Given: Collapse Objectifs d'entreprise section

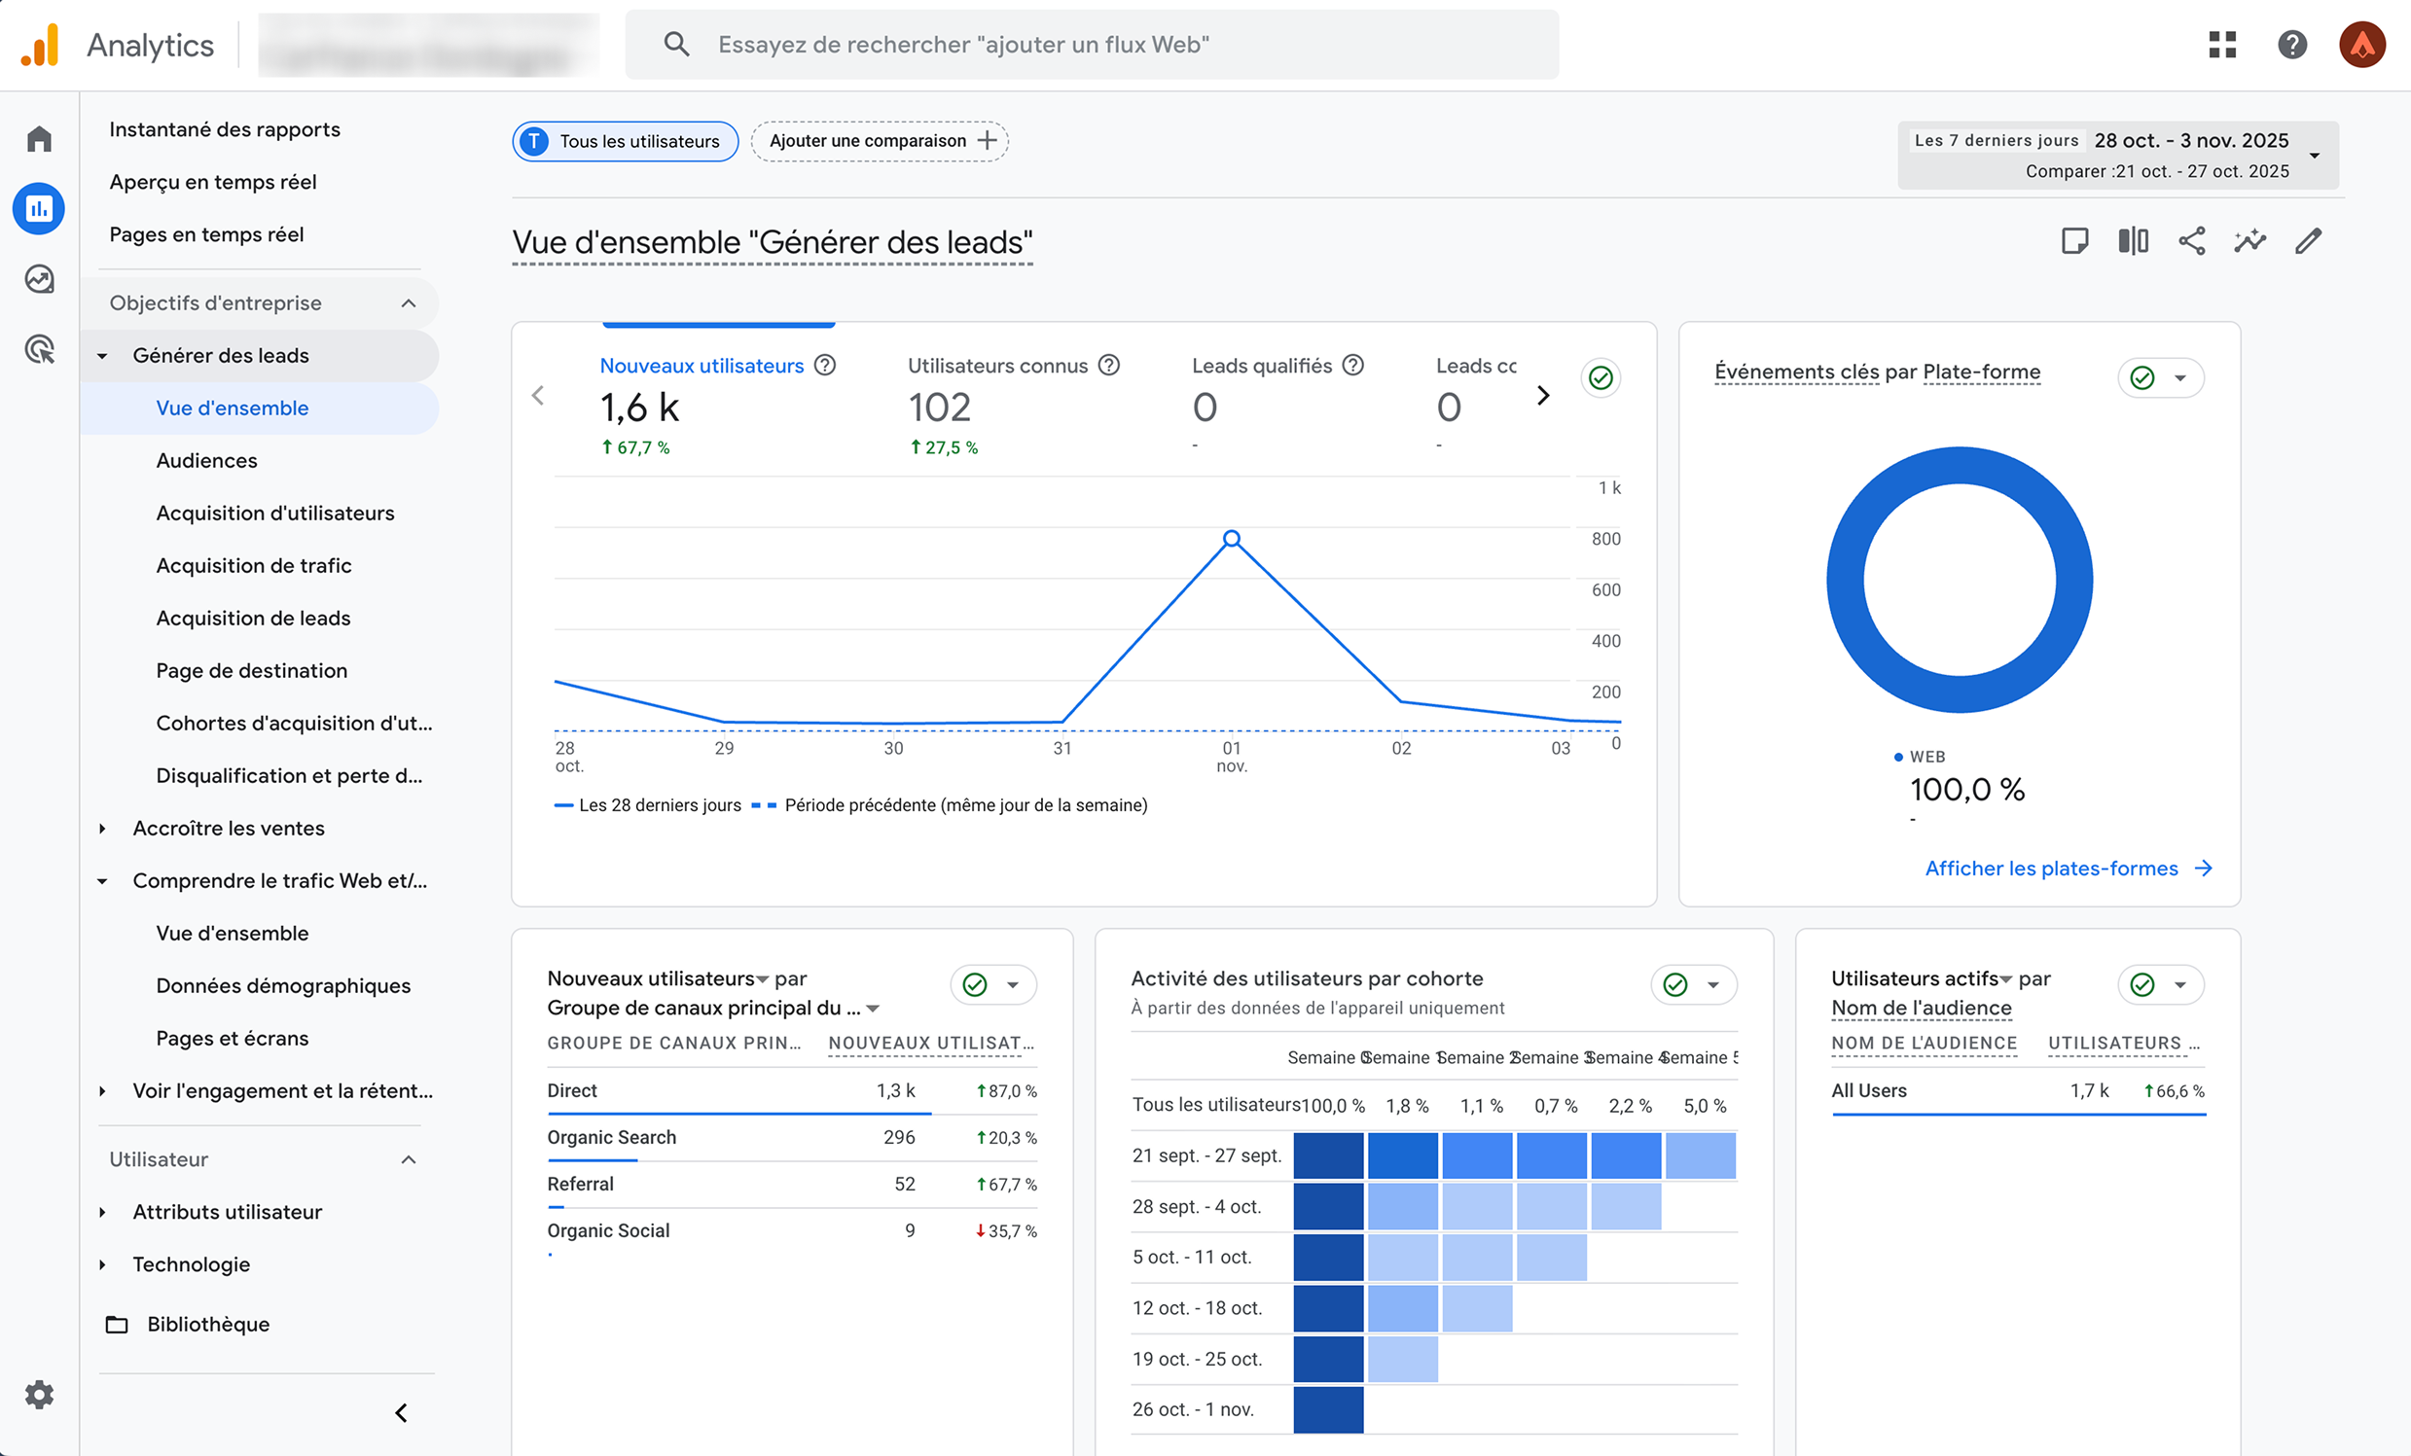Looking at the screenshot, I should point(408,303).
